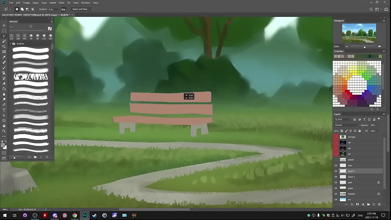Select the Horizontal Type tool

click(x=4, y=110)
